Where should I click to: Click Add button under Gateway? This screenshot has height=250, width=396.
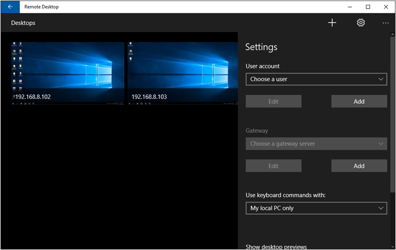(x=359, y=166)
